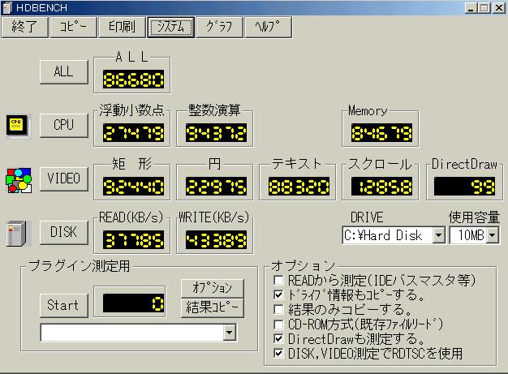508x374 pixels.
Task: Click the plugin result number display
Action: click(131, 304)
